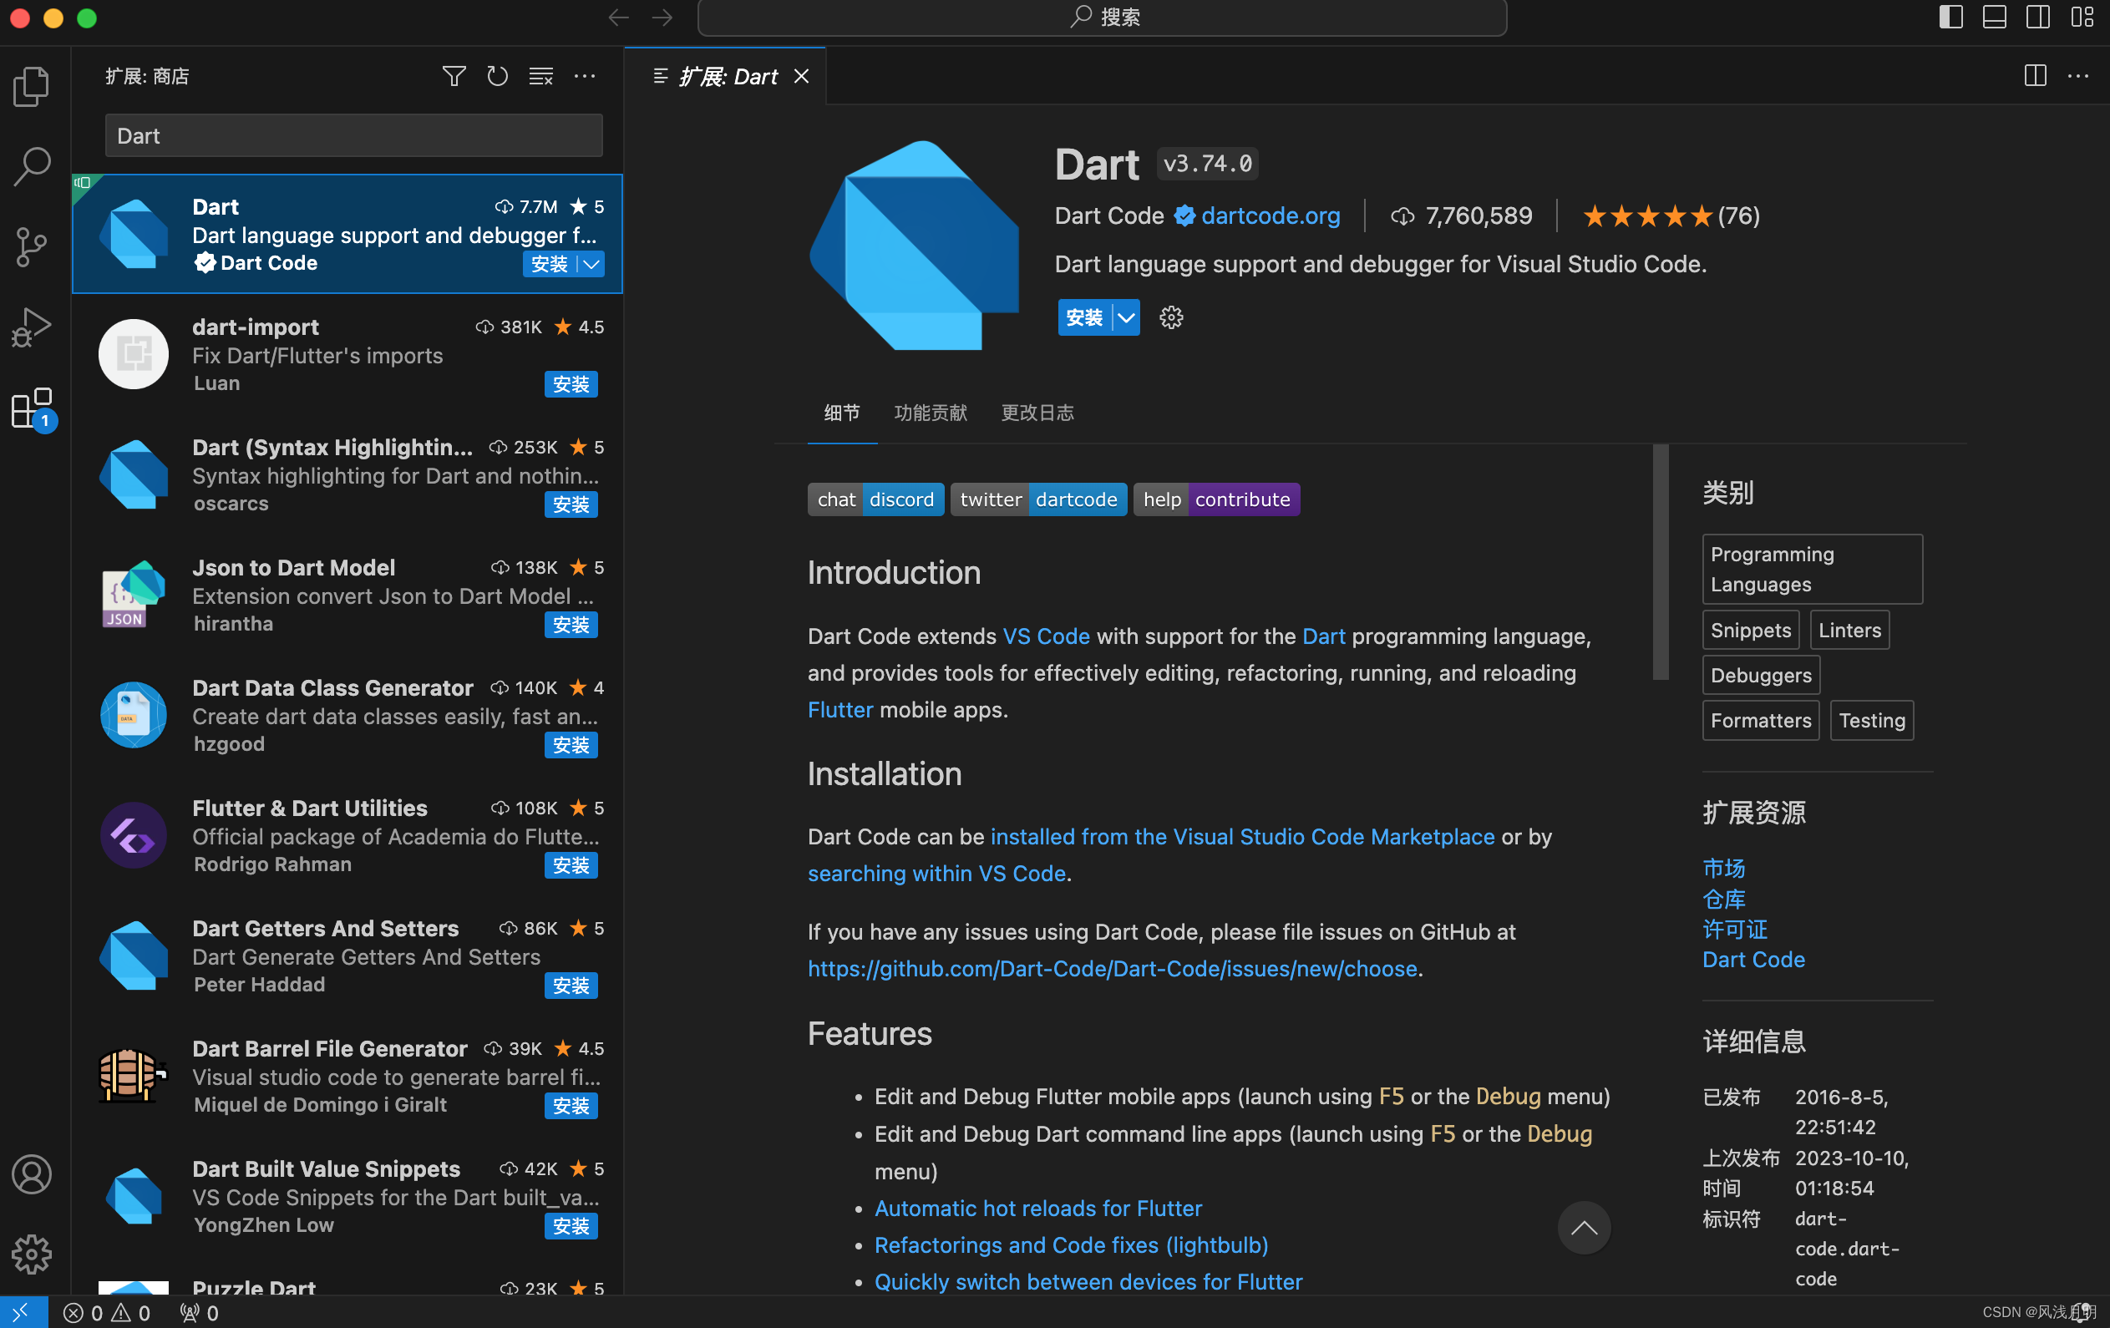Open the extensions filter icon

pyautogui.click(x=454, y=76)
